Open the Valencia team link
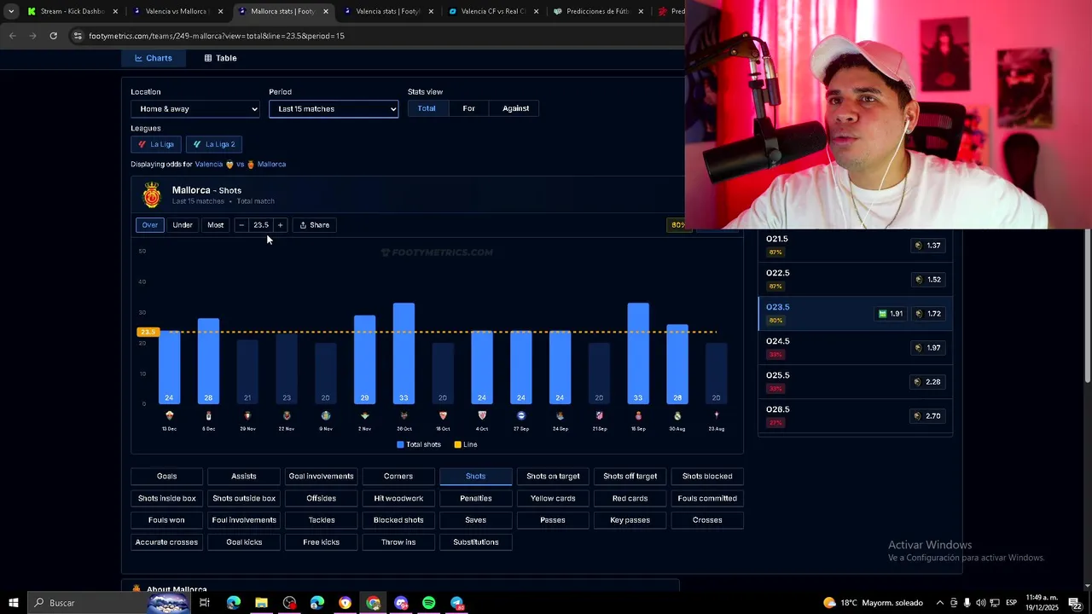This screenshot has height=614, width=1092. point(208,164)
